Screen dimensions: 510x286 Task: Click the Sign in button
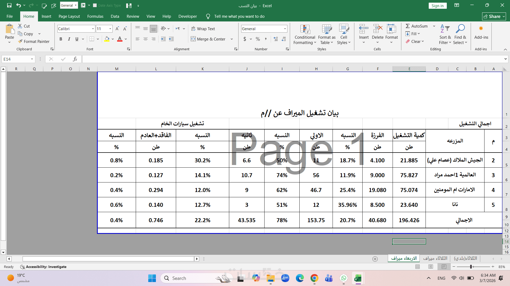tap(437, 6)
